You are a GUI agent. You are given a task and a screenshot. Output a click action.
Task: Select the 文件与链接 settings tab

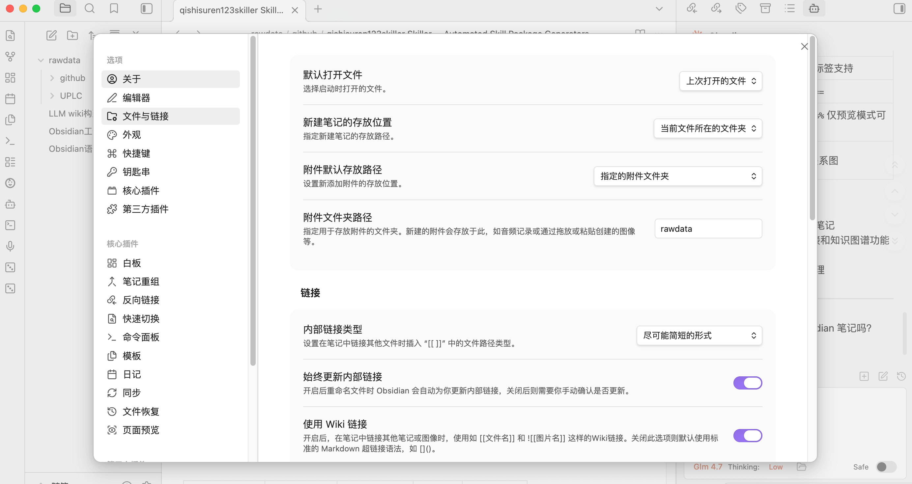[x=171, y=116]
